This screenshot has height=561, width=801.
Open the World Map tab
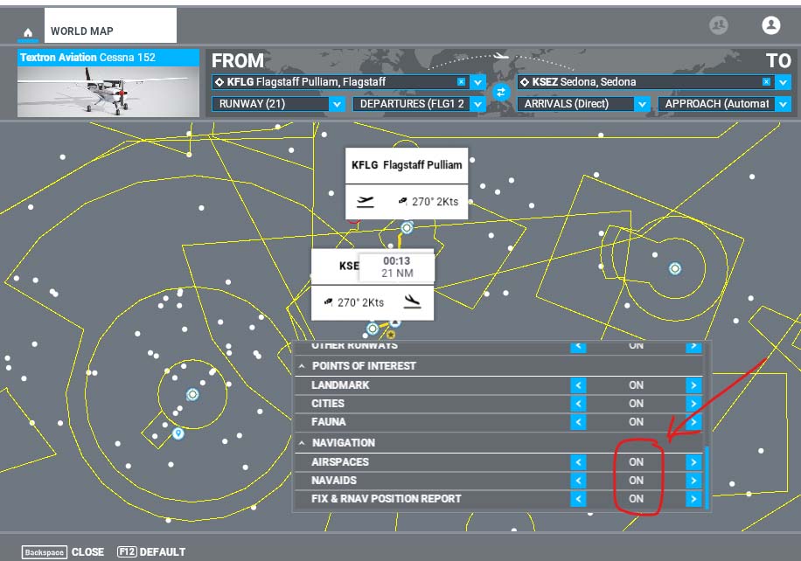(x=110, y=25)
